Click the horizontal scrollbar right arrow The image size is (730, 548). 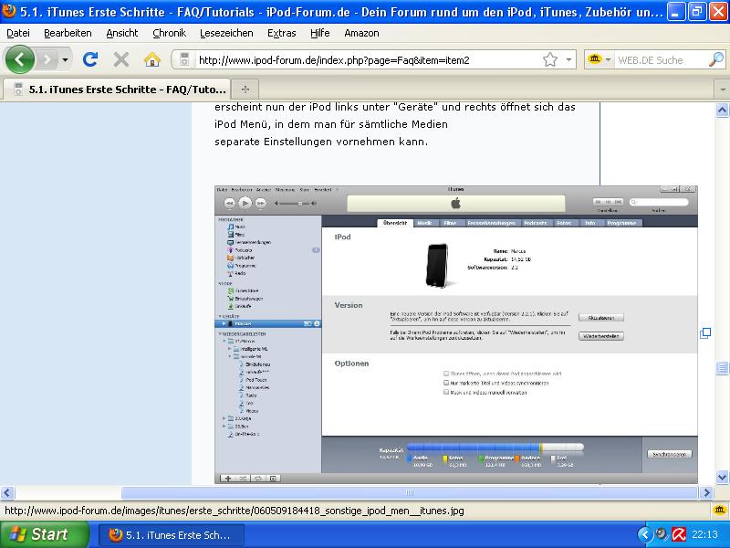click(706, 492)
